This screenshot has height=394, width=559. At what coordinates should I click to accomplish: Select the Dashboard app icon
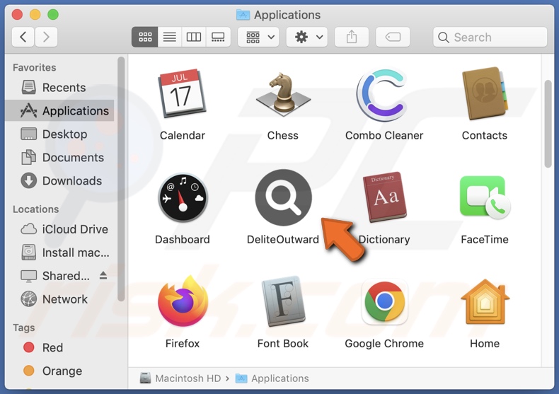pyautogui.click(x=183, y=198)
